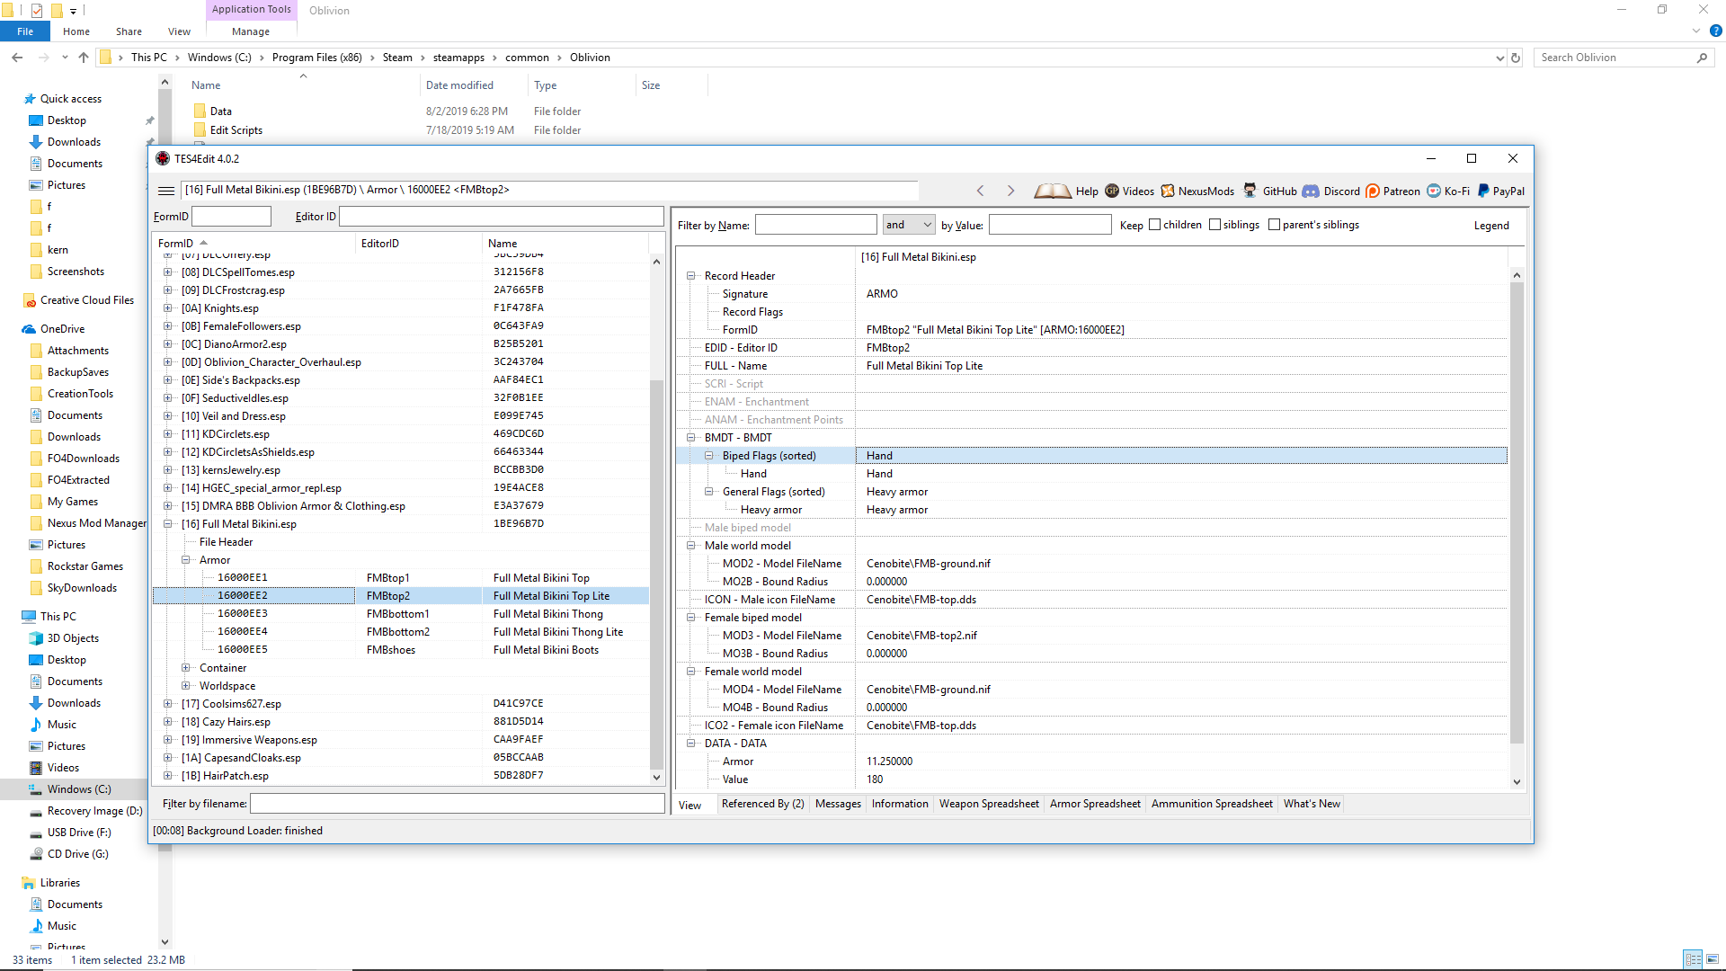1726x971 pixels.
Task: Collapse the BMDT - BMDT section
Action: click(x=691, y=438)
